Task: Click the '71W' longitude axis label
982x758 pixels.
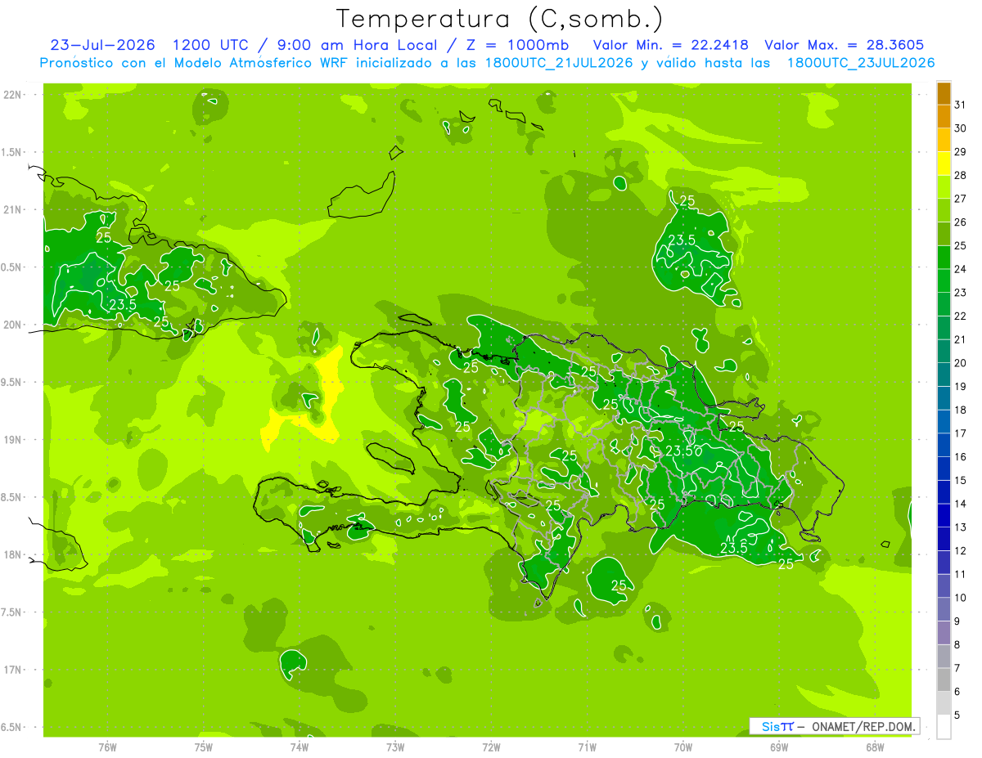Action: 587,747
